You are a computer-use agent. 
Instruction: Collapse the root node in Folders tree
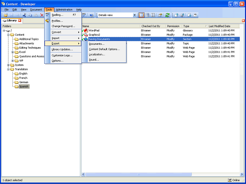(x=4, y=31)
